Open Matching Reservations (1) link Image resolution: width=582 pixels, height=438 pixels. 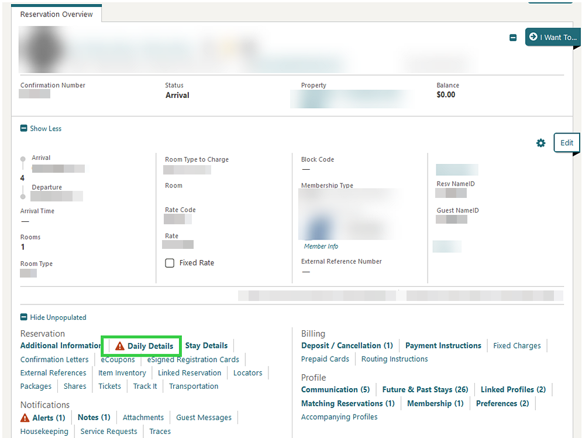point(348,403)
